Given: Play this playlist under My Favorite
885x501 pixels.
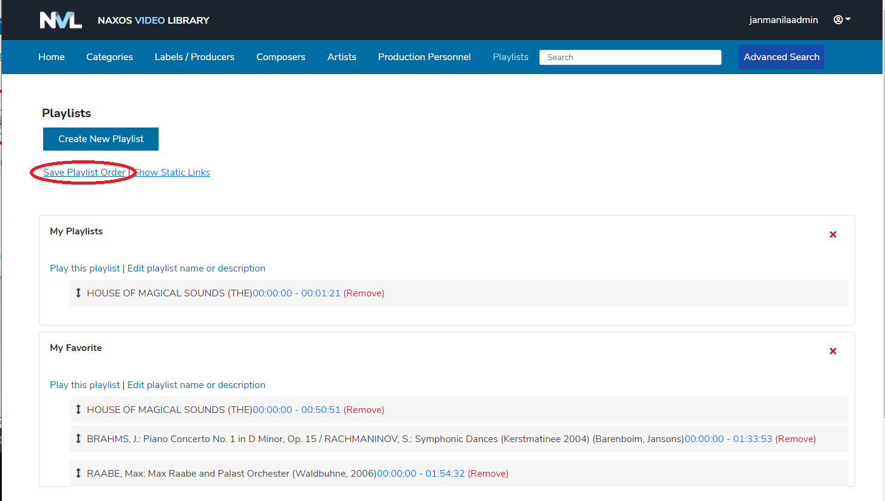Looking at the screenshot, I should 85,385.
